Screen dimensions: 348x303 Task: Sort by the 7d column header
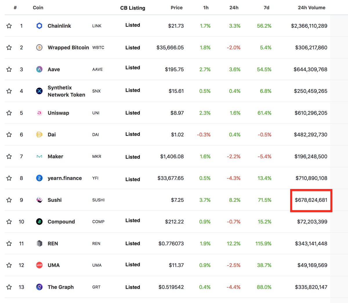267,8
